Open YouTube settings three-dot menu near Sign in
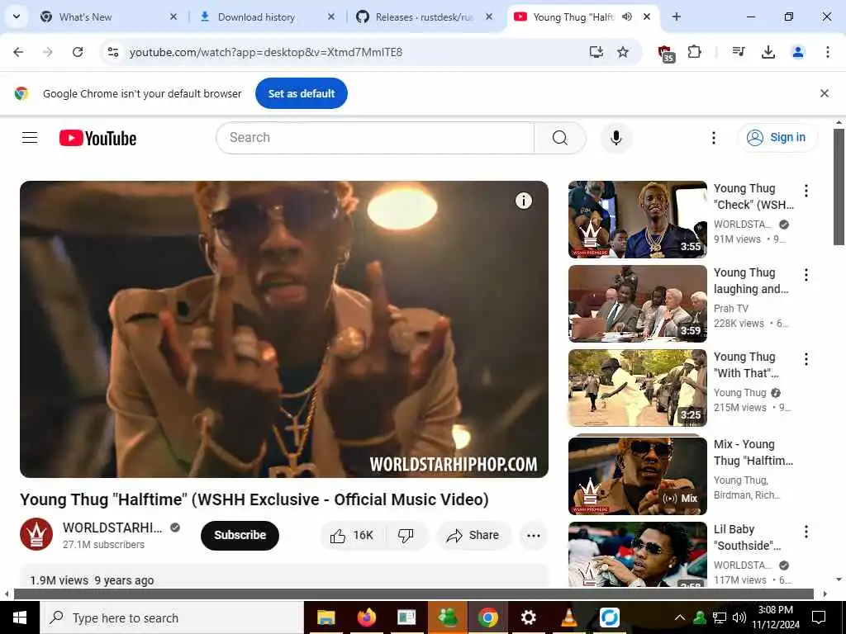The image size is (846, 634). point(713,138)
